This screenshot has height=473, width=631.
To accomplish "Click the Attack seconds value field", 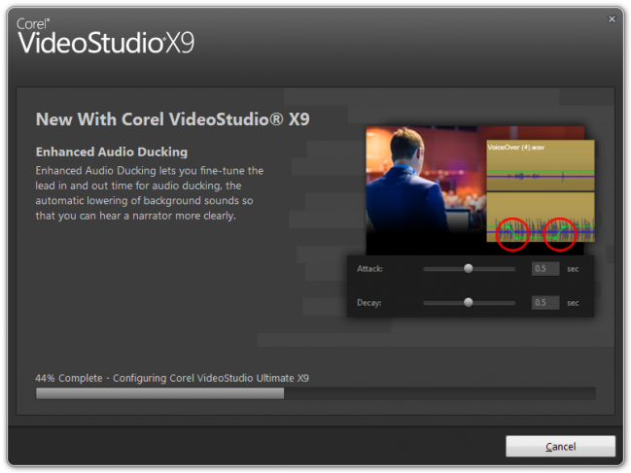I will (545, 268).
